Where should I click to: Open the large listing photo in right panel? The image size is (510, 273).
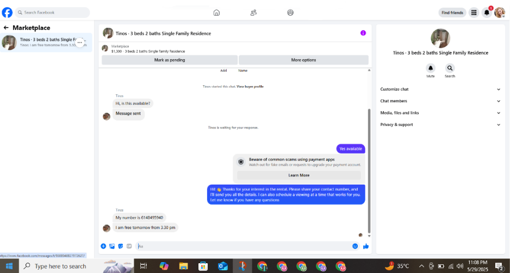(440, 39)
